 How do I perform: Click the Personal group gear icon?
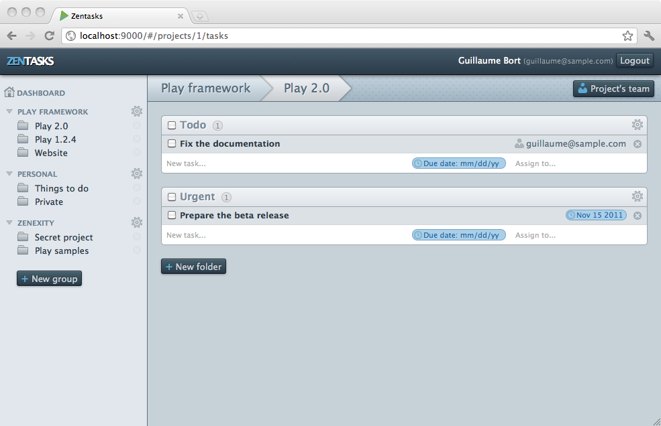[x=137, y=173]
